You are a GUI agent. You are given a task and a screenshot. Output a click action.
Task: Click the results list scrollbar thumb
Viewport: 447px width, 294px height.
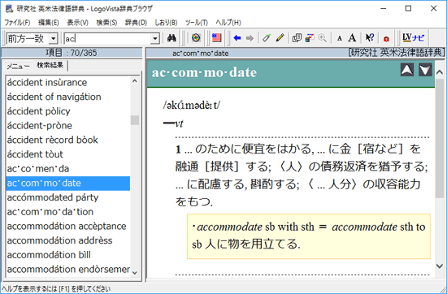tap(135, 120)
